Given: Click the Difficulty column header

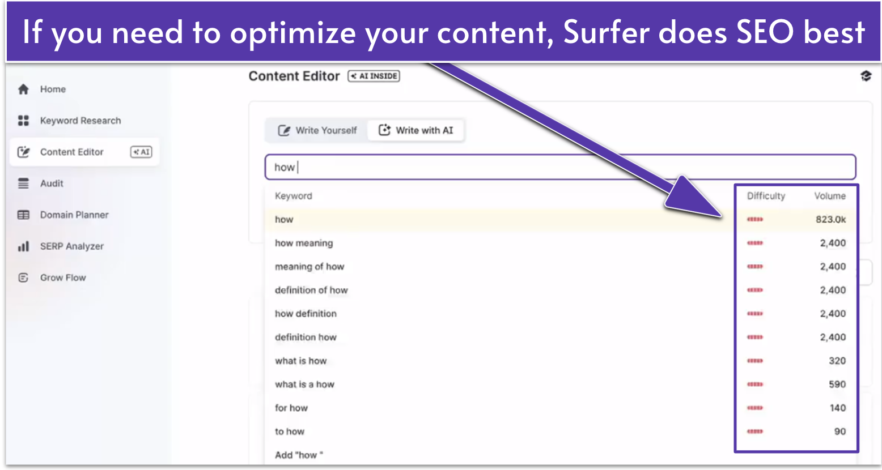Looking at the screenshot, I should tap(766, 196).
